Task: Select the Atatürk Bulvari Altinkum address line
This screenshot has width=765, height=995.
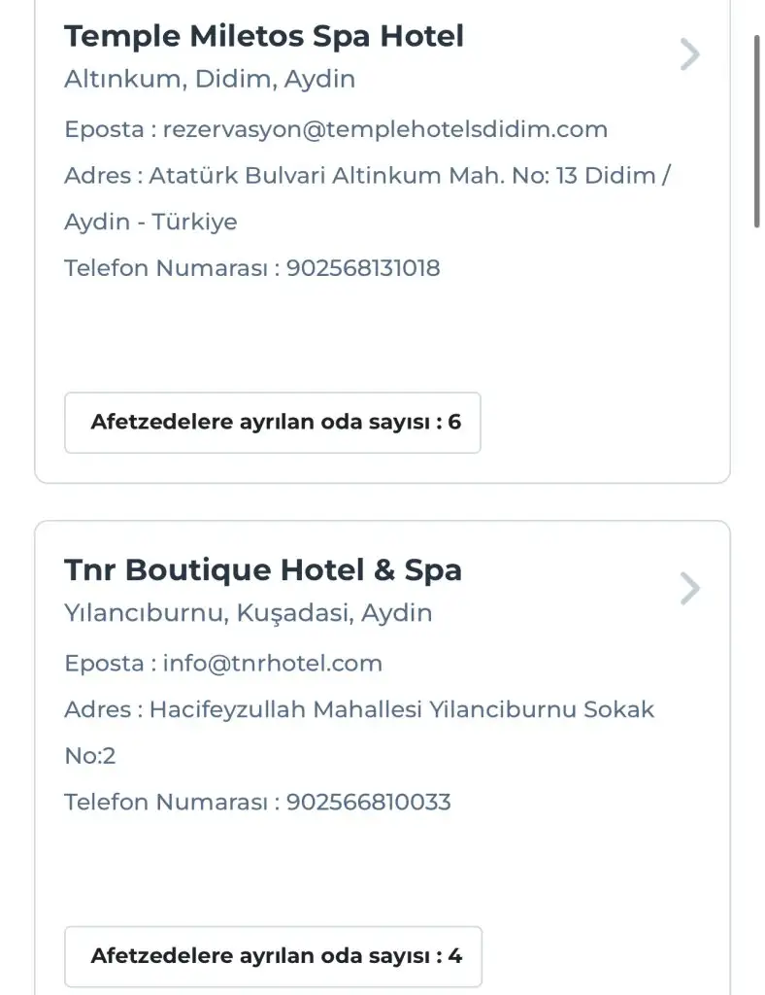Action: tap(367, 176)
